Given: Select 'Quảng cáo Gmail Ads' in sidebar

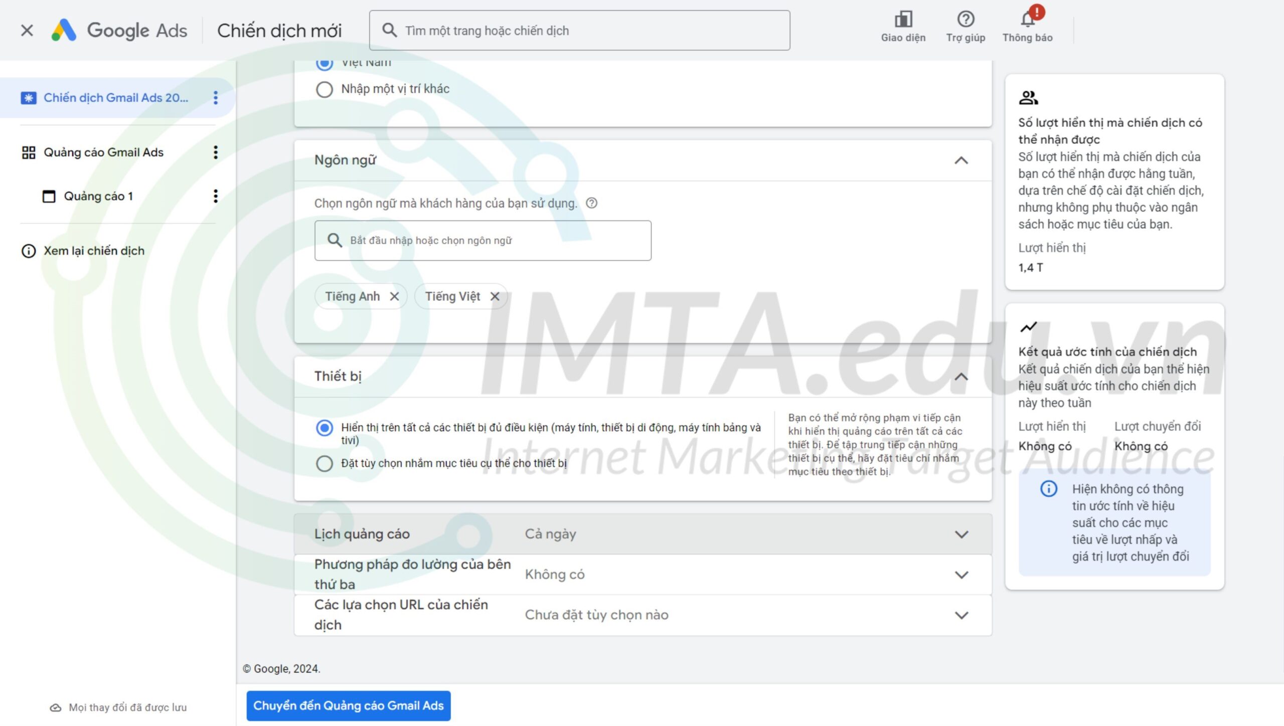Looking at the screenshot, I should coord(103,152).
